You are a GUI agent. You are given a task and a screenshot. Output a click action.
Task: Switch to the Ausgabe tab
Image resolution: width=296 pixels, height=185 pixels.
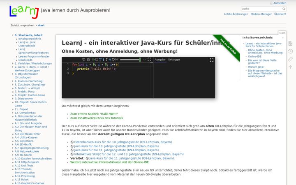point(160,60)
